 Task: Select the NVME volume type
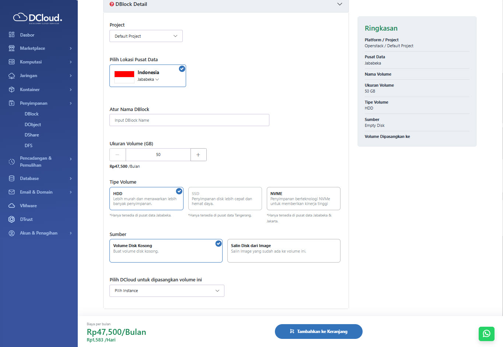click(303, 198)
